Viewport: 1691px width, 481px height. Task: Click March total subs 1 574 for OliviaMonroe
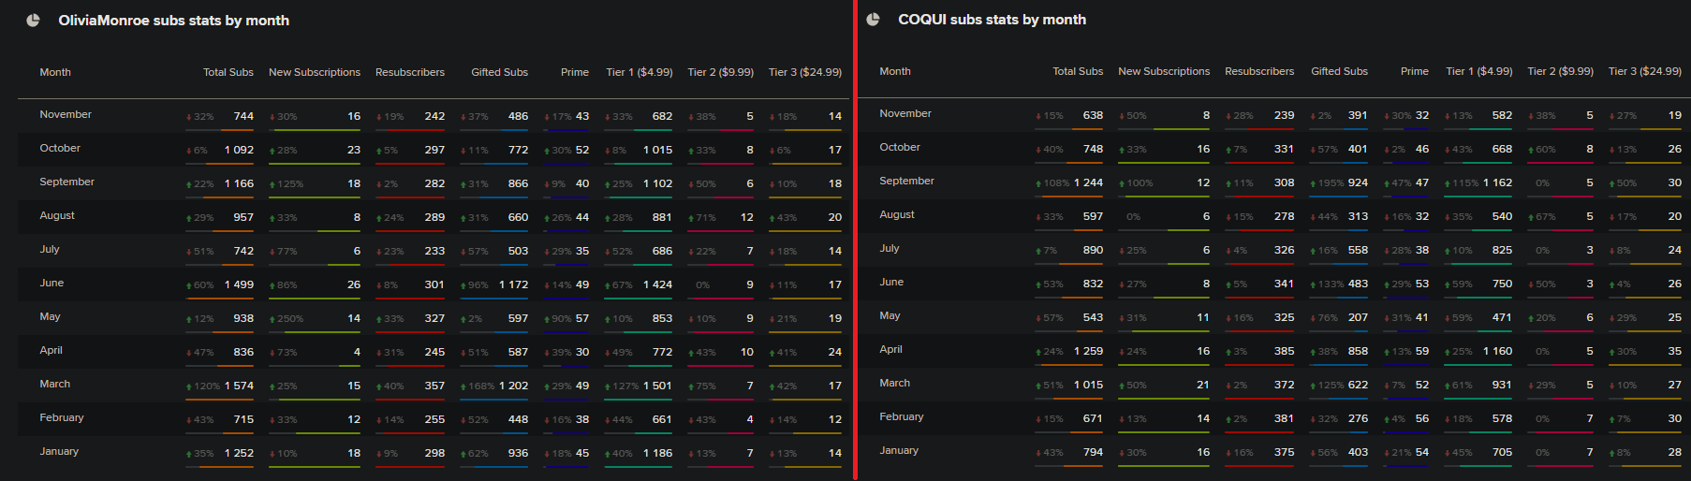[x=239, y=386]
